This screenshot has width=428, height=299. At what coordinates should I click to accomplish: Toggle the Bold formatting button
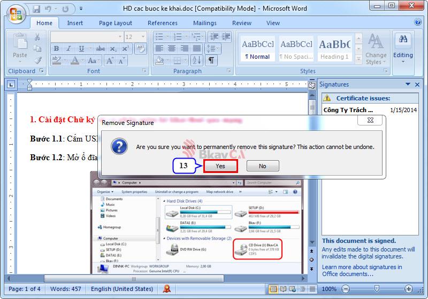(x=56, y=49)
